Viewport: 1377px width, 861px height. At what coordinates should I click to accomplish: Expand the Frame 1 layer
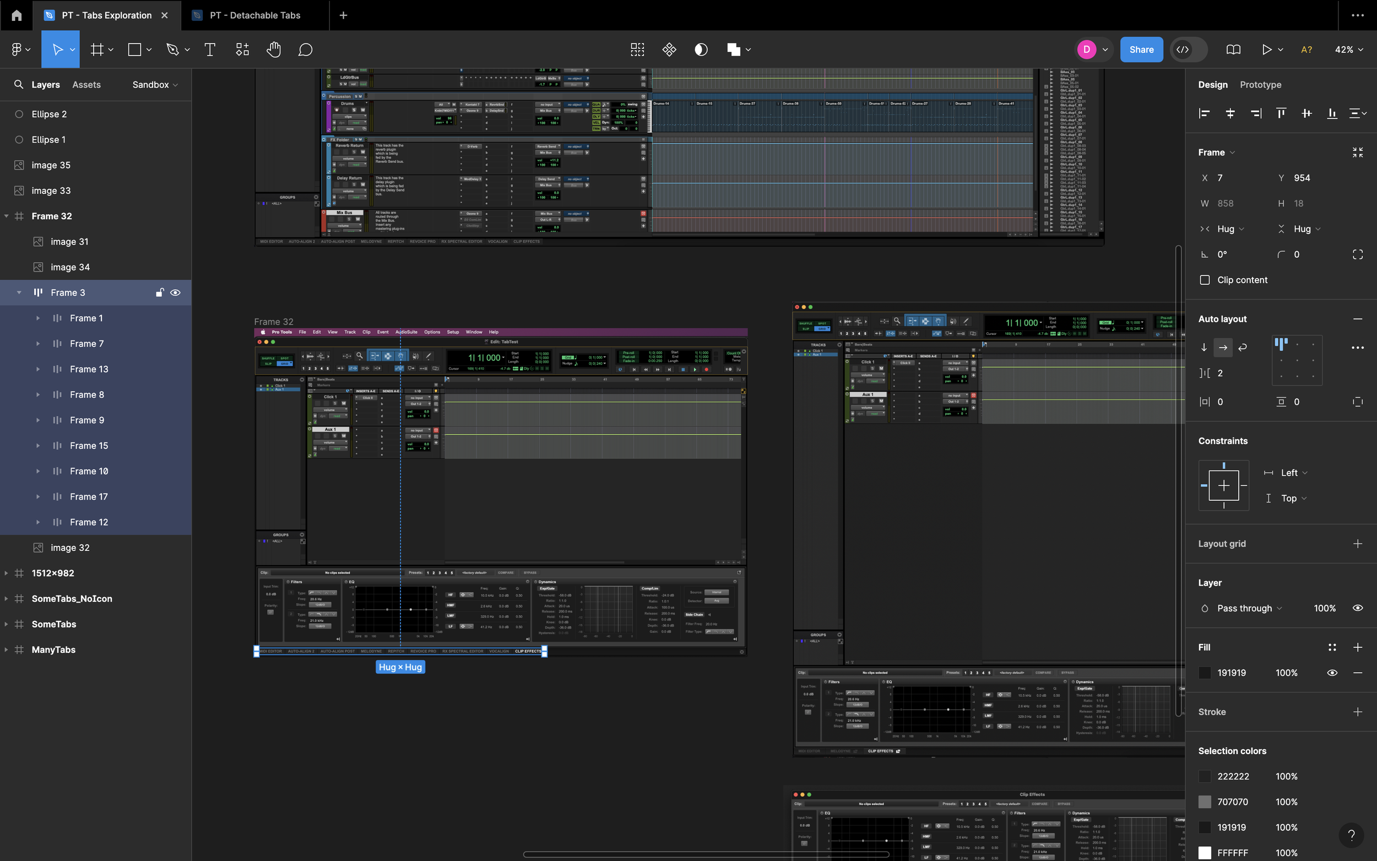tap(37, 318)
